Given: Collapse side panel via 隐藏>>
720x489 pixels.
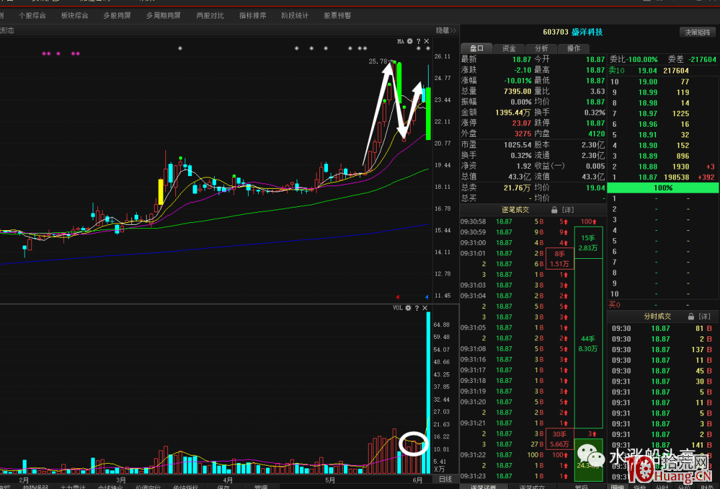Looking at the screenshot, I should coord(446,30).
